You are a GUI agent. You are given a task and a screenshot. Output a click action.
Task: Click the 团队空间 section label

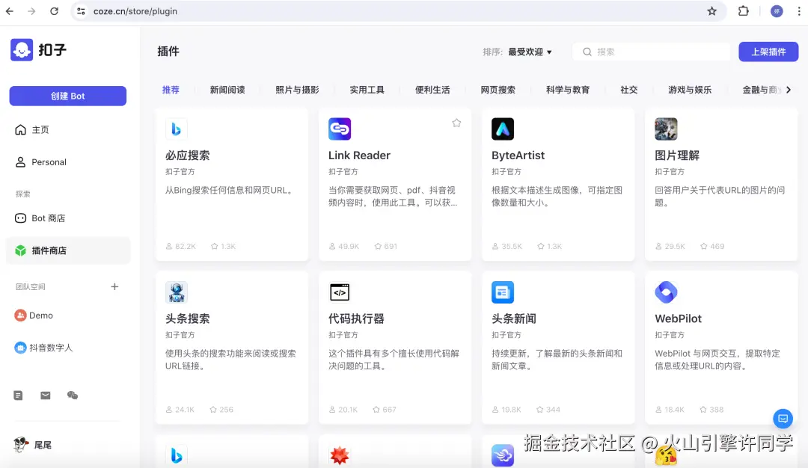[x=31, y=287]
